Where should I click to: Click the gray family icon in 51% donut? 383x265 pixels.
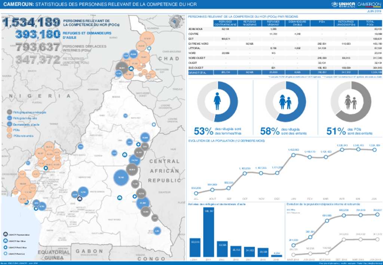tap(350, 102)
